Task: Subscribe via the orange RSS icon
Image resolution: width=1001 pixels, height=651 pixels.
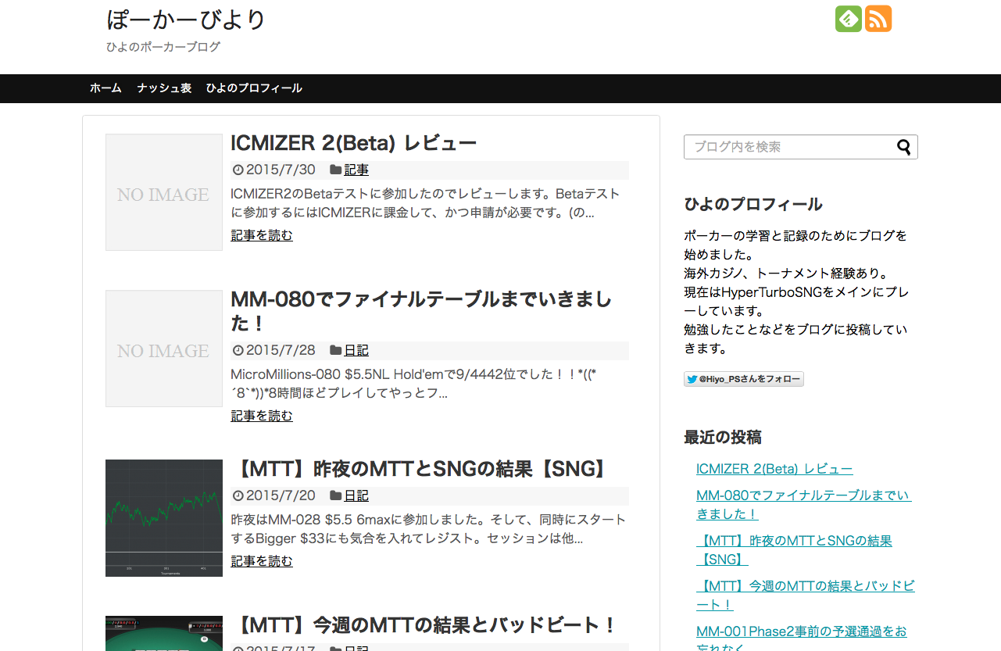Action: tap(878, 18)
